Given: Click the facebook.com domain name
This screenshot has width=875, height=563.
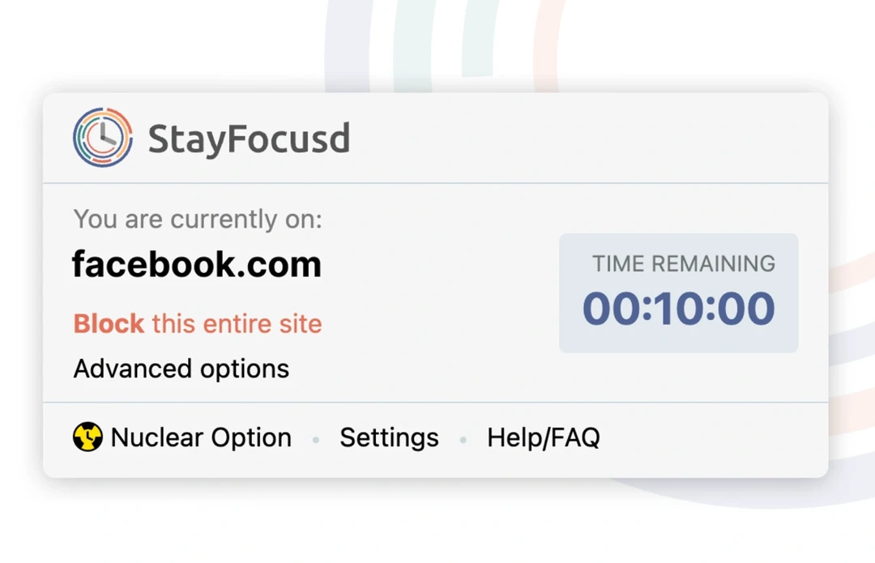Looking at the screenshot, I should [197, 264].
